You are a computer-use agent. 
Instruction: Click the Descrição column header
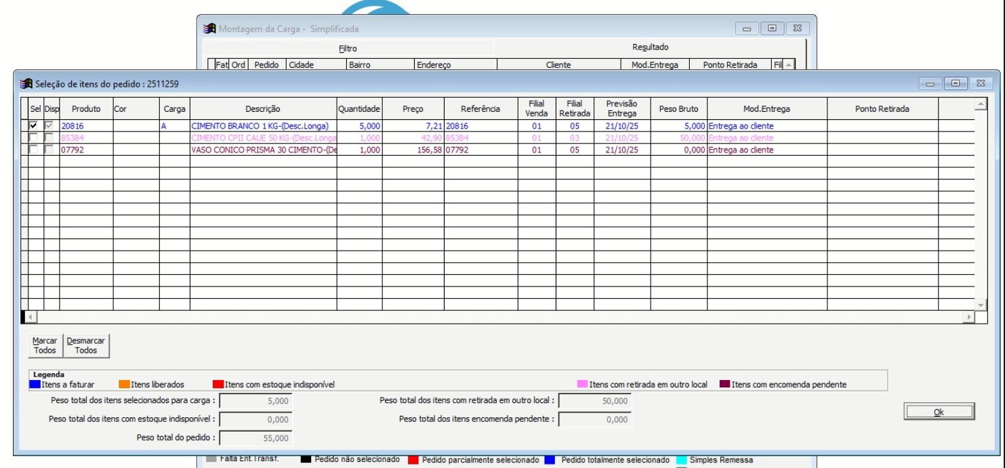pyautogui.click(x=263, y=109)
